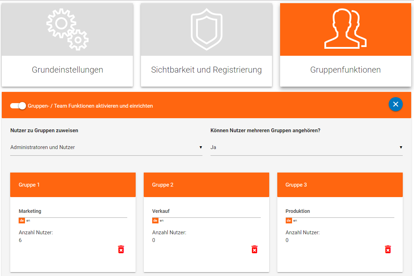Screen dimensions: 414x276
Task: Close the group settings panel with X
Action: 395,104
